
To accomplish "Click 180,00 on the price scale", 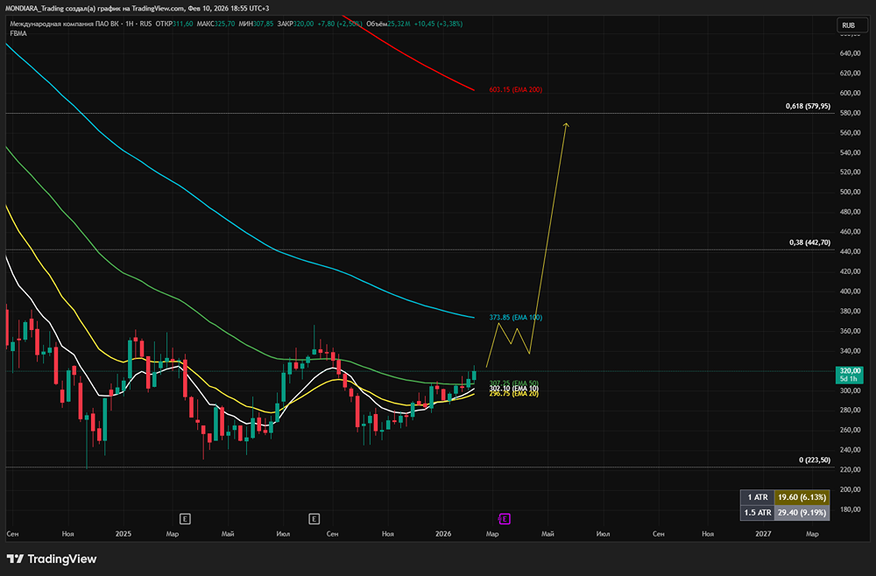I will click(x=850, y=509).
